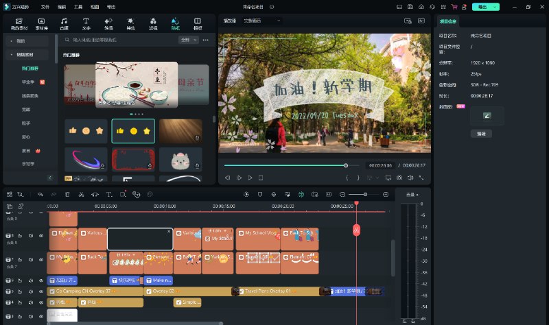Toggle eye visibility for video track 8
Image resolution: width=549 pixels, height=325 pixels.
[x=40, y=236]
